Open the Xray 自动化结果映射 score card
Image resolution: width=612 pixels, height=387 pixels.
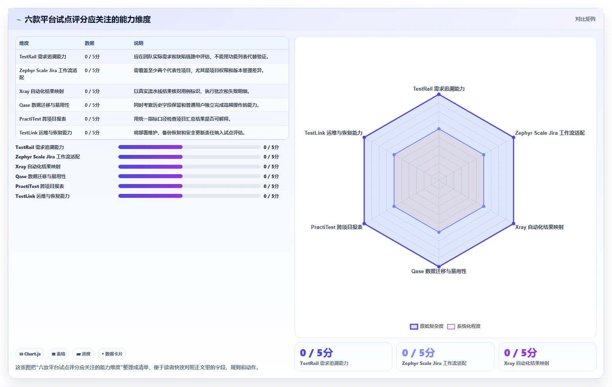coord(547,357)
